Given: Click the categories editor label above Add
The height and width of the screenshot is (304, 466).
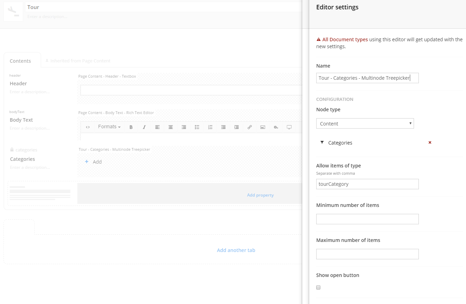Looking at the screenshot, I should [114, 149].
